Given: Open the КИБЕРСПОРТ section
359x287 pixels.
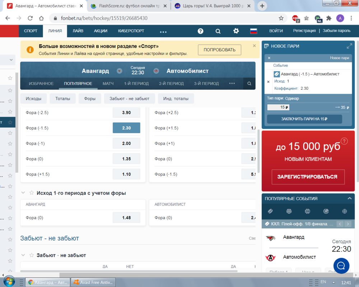Looking at the screenshot, I should tap(131, 31).
